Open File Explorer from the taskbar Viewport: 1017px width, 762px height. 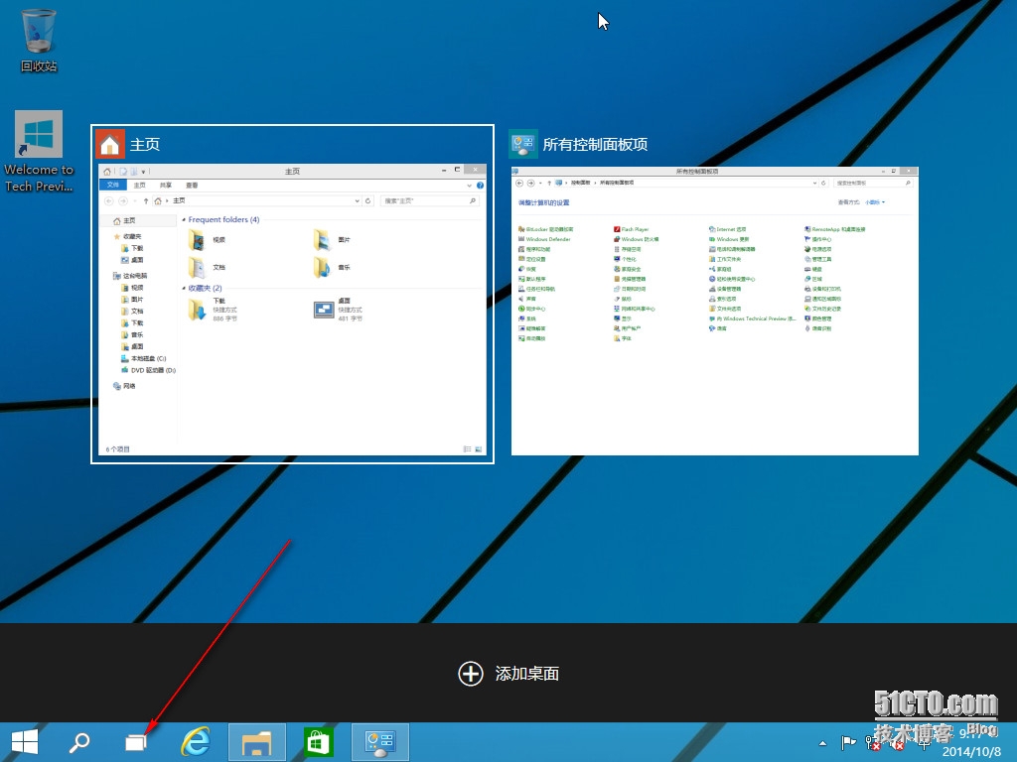coord(257,742)
